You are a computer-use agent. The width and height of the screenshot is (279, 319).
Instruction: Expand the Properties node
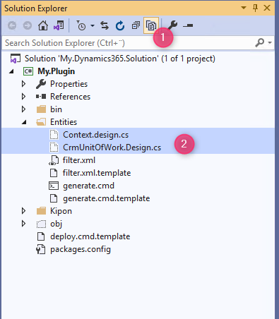coord(23,84)
